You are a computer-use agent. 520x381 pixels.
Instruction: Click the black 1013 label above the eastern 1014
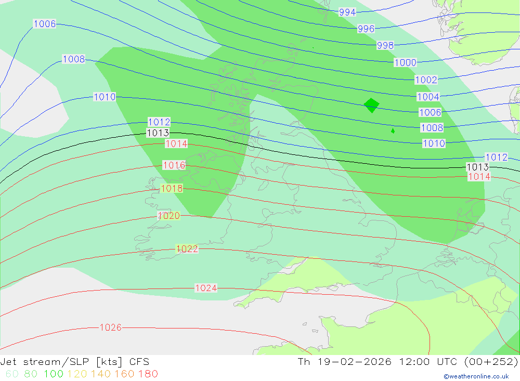[477, 167]
